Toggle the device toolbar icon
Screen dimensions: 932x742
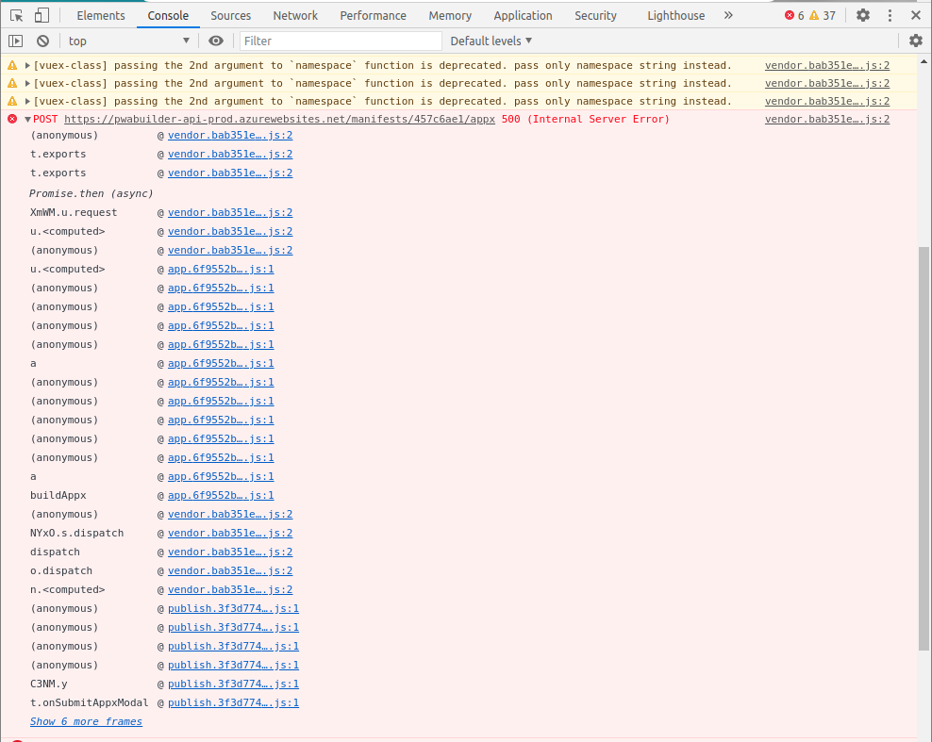click(x=41, y=15)
